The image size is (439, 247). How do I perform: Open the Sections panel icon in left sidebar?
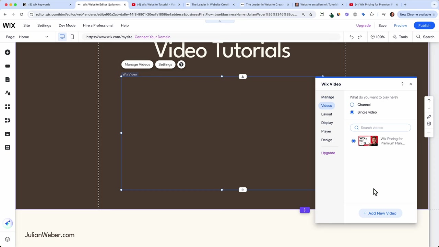pyautogui.click(x=8, y=66)
